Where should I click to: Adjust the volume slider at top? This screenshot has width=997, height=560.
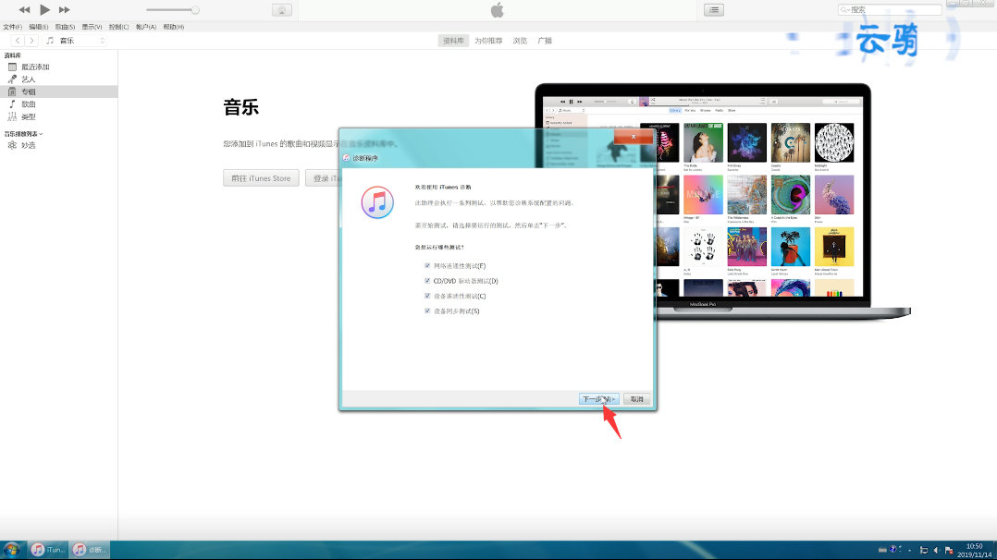coord(172,9)
